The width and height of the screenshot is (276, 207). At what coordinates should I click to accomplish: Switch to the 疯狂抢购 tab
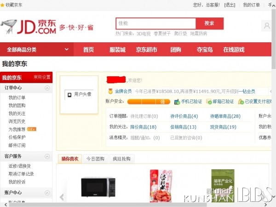point(122,159)
